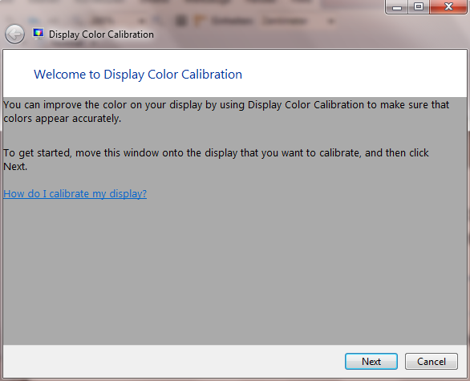
Task: Click the paragraph starting with You can improve
Action: tap(226, 111)
